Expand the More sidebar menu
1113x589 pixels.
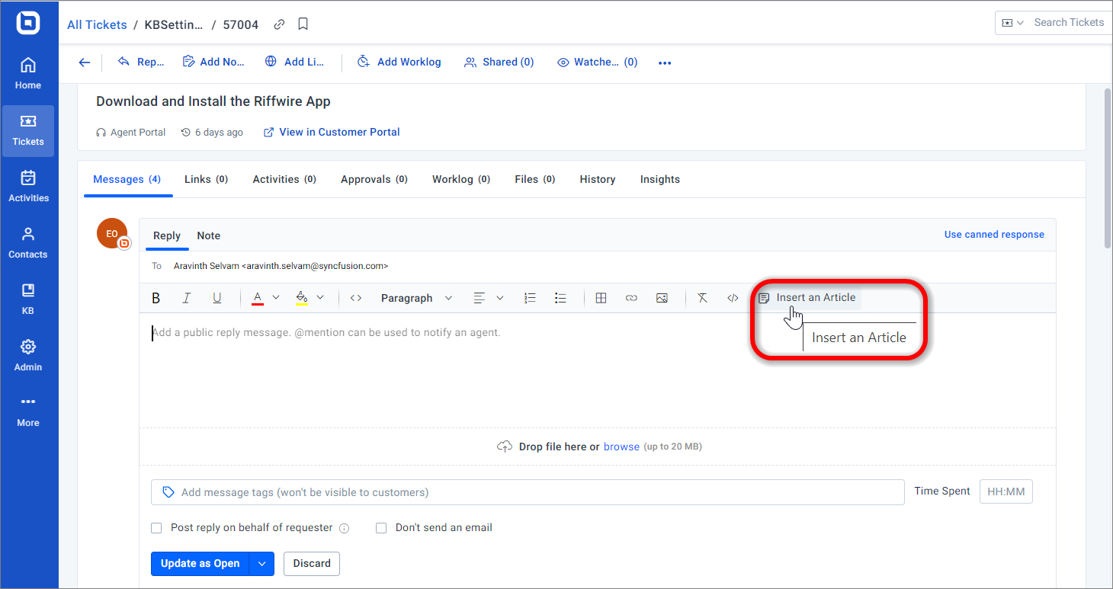tap(28, 411)
